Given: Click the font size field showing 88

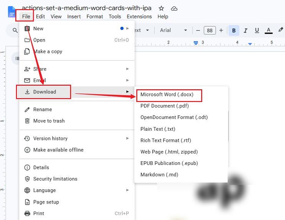Looking at the screenshot, I should point(210,30).
